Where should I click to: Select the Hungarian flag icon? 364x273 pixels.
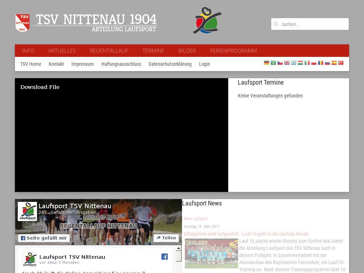(300, 63)
